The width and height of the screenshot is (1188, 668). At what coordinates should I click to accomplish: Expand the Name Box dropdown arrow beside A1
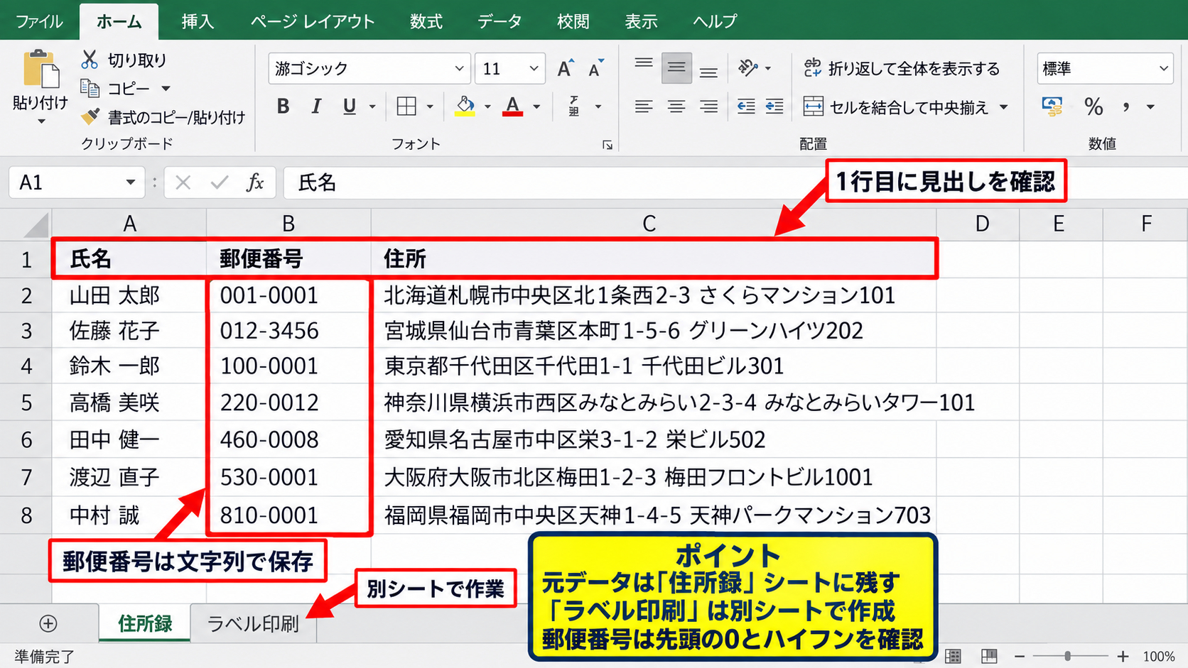pos(130,182)
